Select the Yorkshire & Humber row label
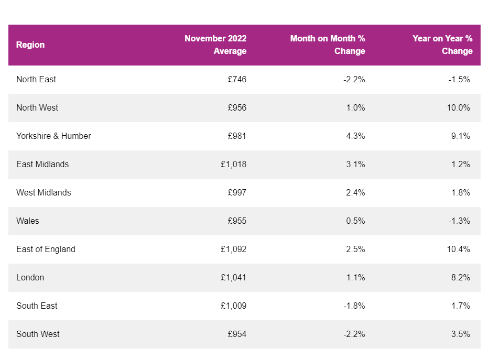The image size is (489, 359). pyautogui.click(x=53, y=136)
